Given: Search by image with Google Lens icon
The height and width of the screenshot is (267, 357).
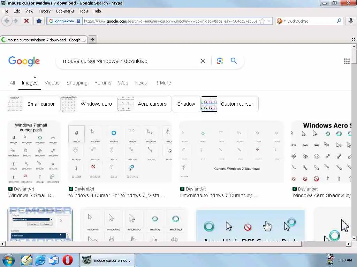Looking at the screenshot, I should [x=220, y=61].
